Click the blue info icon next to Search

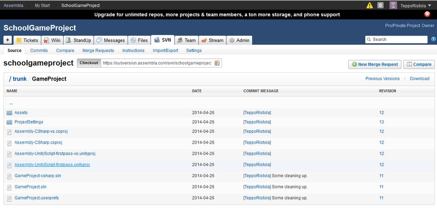point(434,39)
